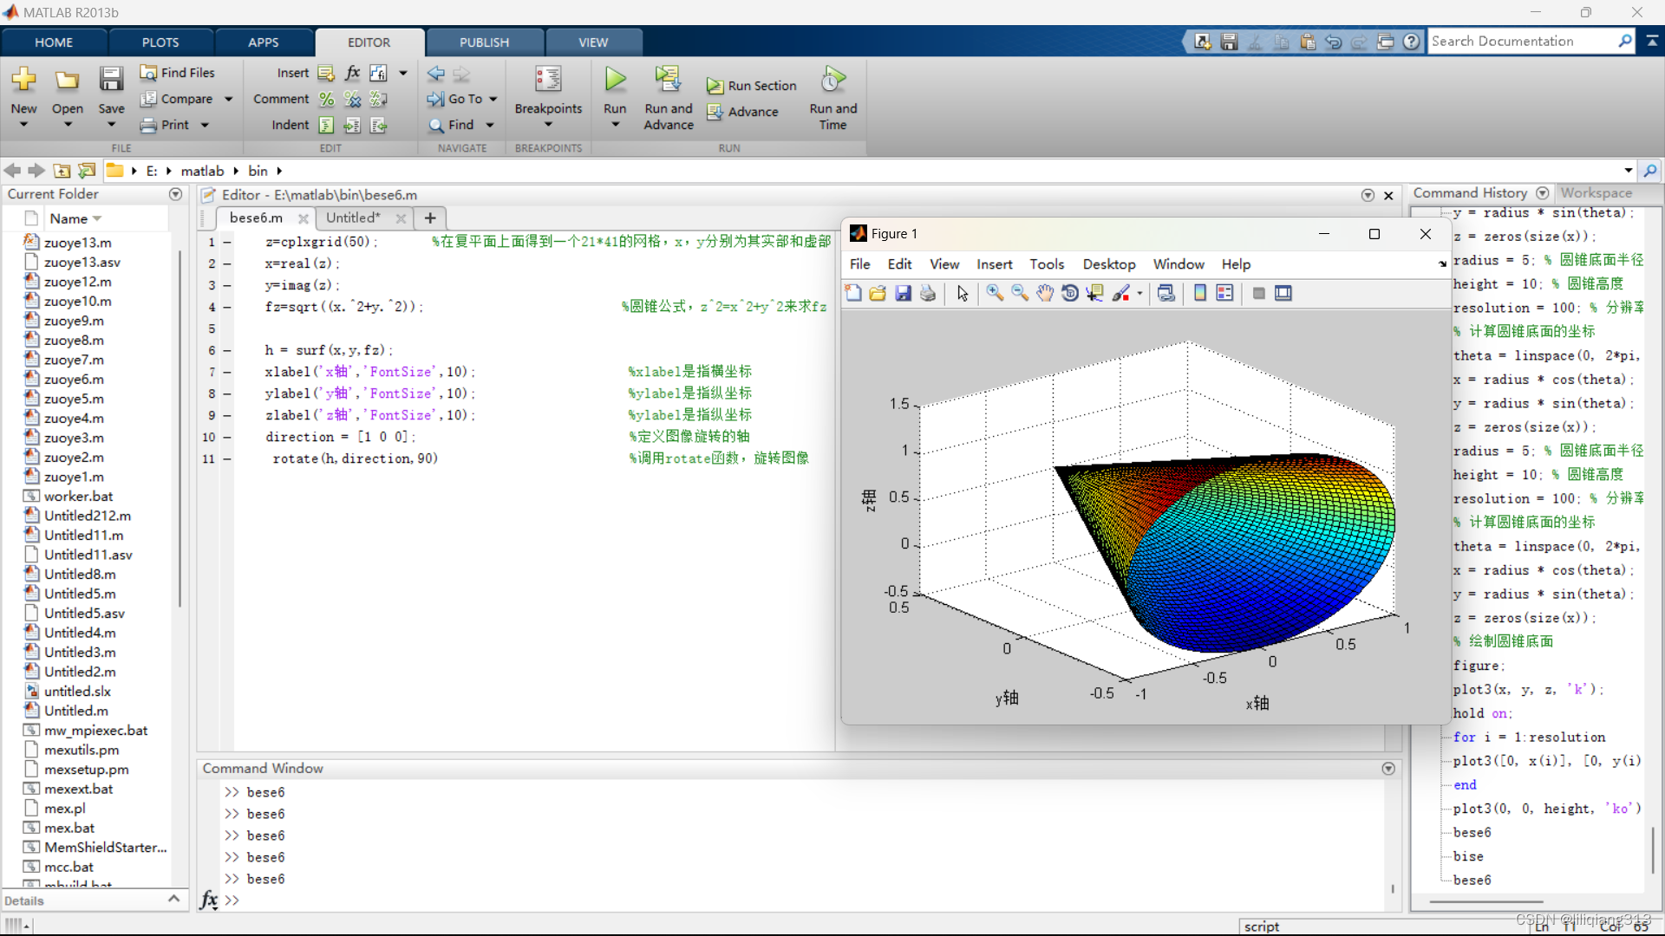Toggle the Insert Colorbar button
The height and width of the screenshot is (936, 1665).
click(x=1200, y=294)
